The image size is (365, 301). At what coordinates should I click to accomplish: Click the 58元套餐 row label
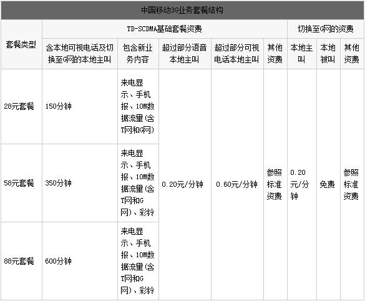pos(19,183)
